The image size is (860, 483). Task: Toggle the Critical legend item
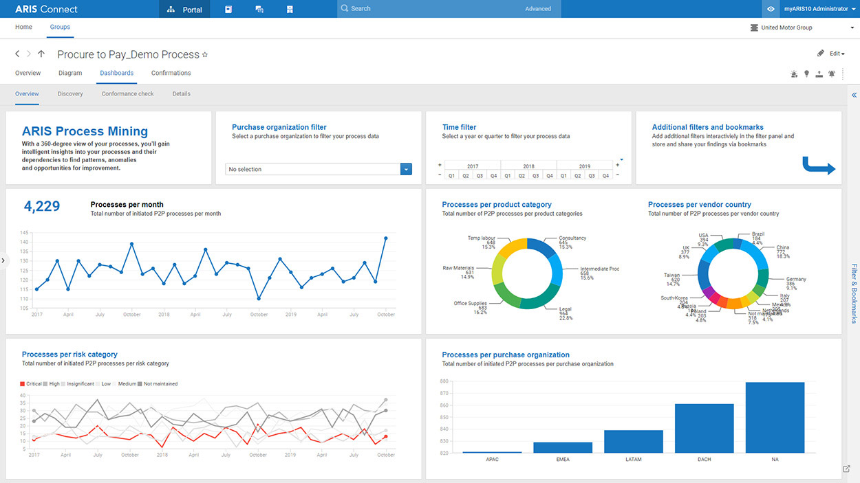tap(31, 384)
